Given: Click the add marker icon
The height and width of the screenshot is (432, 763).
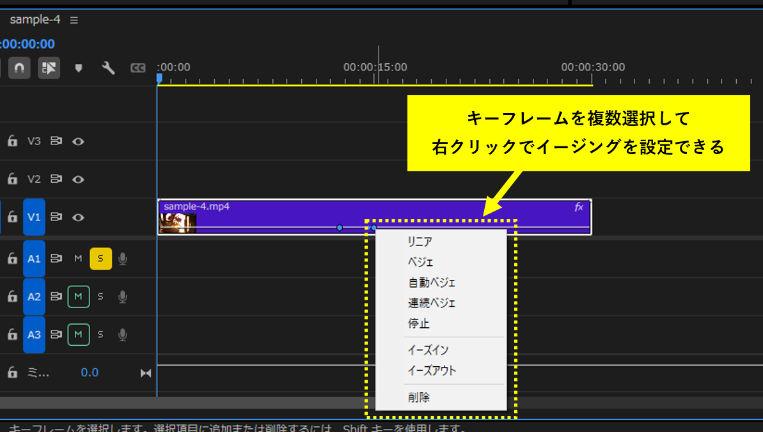Looking at the screenshot, I should [x=78, y=68].
